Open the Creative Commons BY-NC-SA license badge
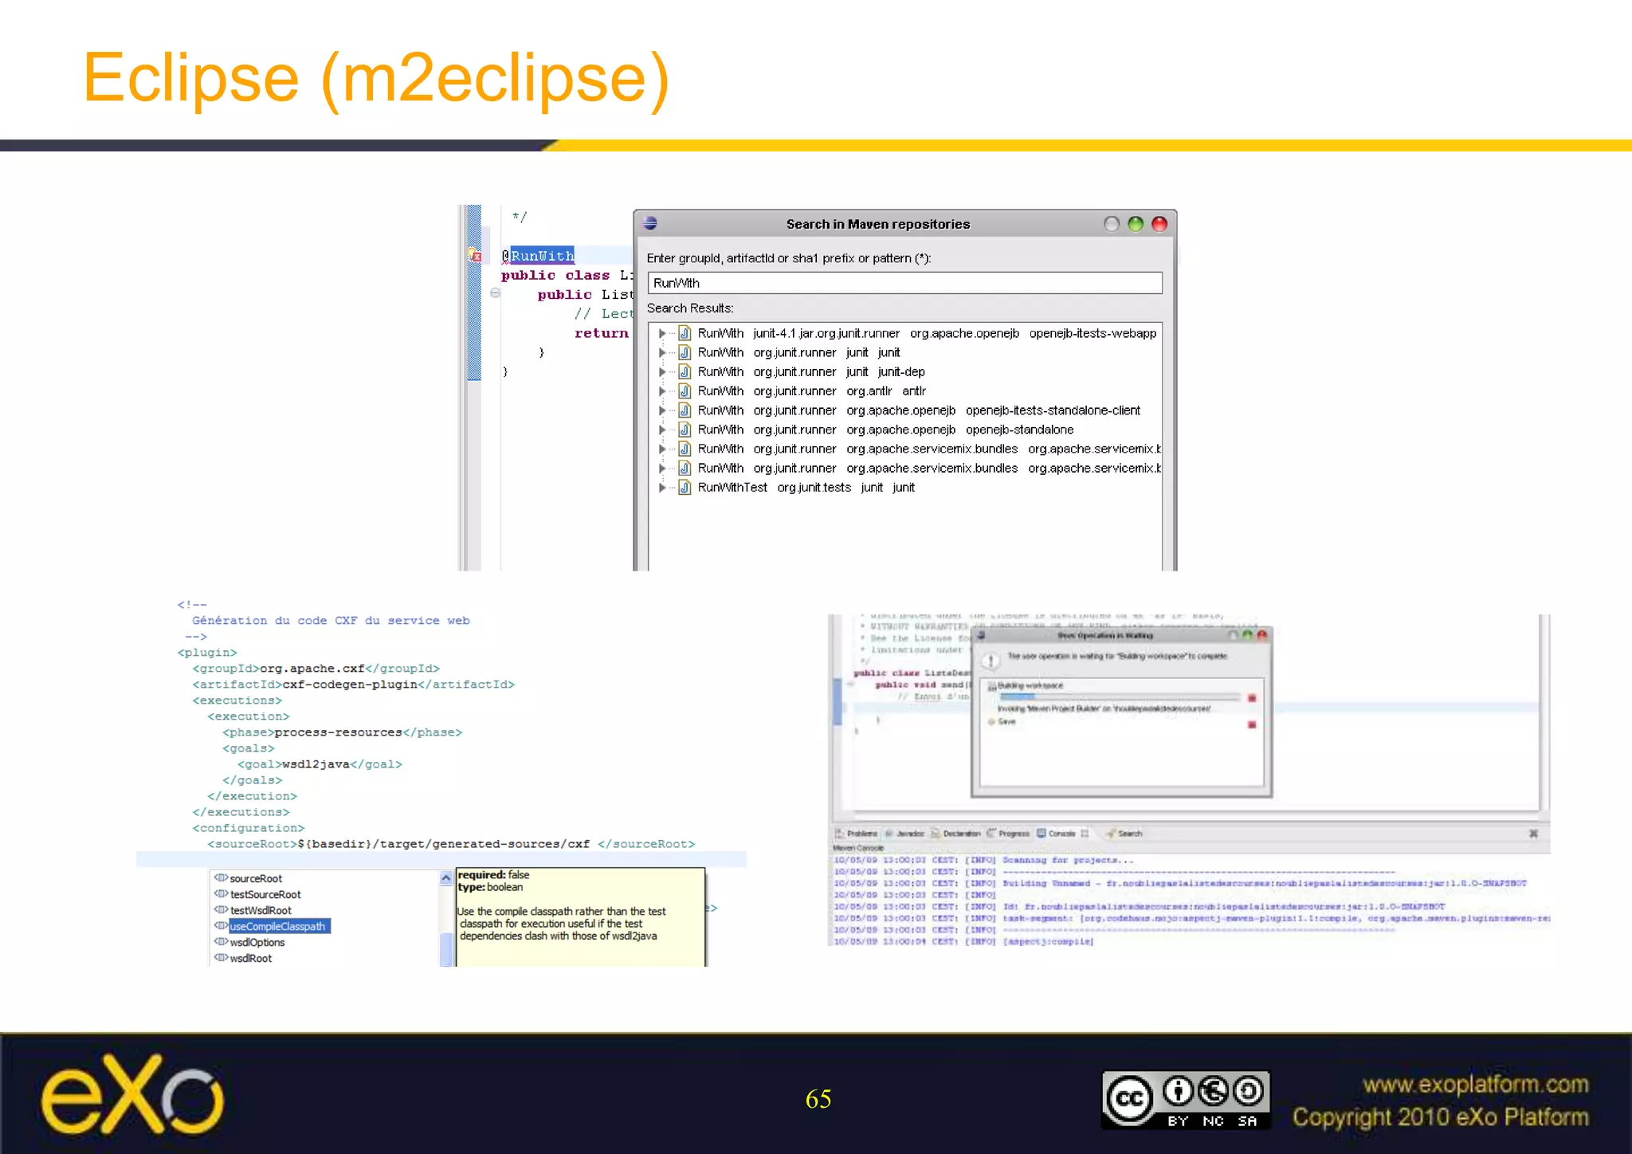This screenshot has height=1154, width=1632. tap(1186, 1100)
